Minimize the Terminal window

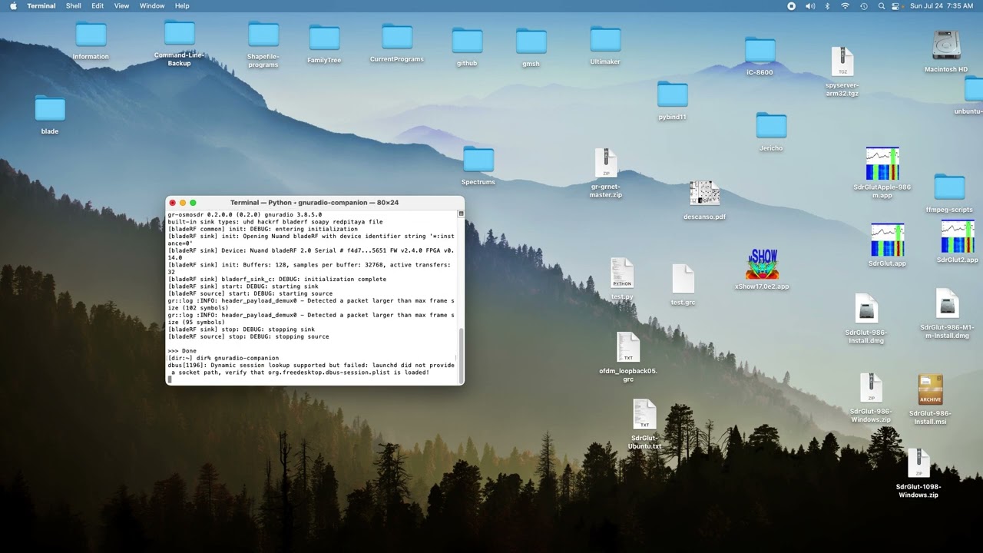(183, 203)
